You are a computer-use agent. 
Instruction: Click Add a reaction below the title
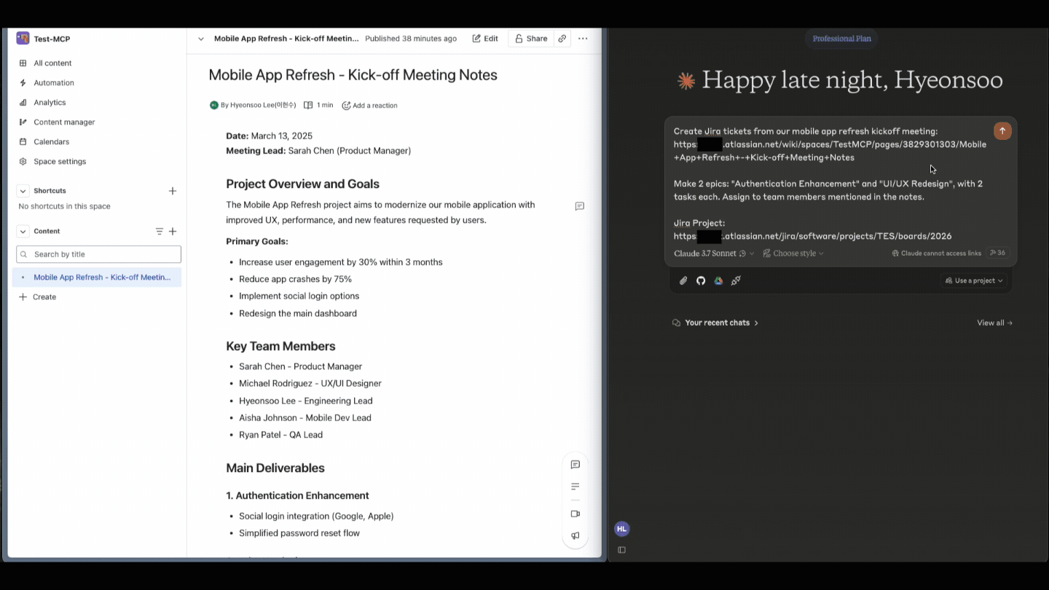coord(369,106)
